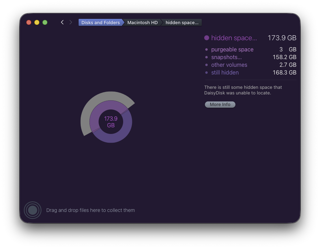Click the forward navigation arrow
The width and height of the screenshot is (320, 249).
pyautogui.click(x=71, y=22)
